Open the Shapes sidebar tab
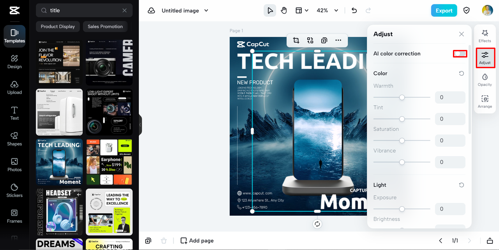Screen dimensions: 499x250 (14, 139)
